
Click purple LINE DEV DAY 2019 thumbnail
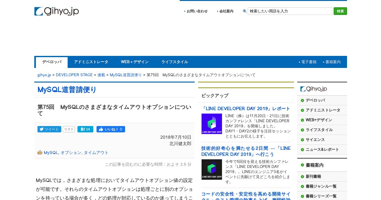[x=212, y=124]
